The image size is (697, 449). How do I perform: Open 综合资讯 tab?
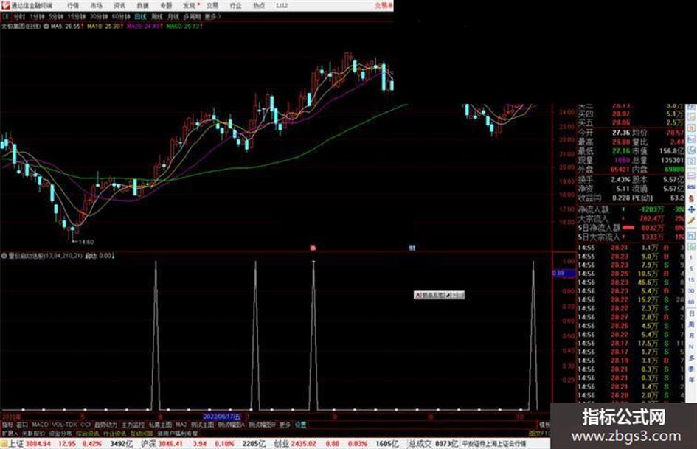point(88,433)
